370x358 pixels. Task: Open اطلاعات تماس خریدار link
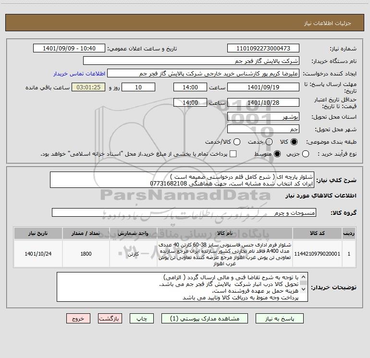[79, 74]
